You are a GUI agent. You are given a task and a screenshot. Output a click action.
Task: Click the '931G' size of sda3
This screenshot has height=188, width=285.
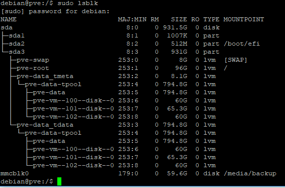pos(179,52)
